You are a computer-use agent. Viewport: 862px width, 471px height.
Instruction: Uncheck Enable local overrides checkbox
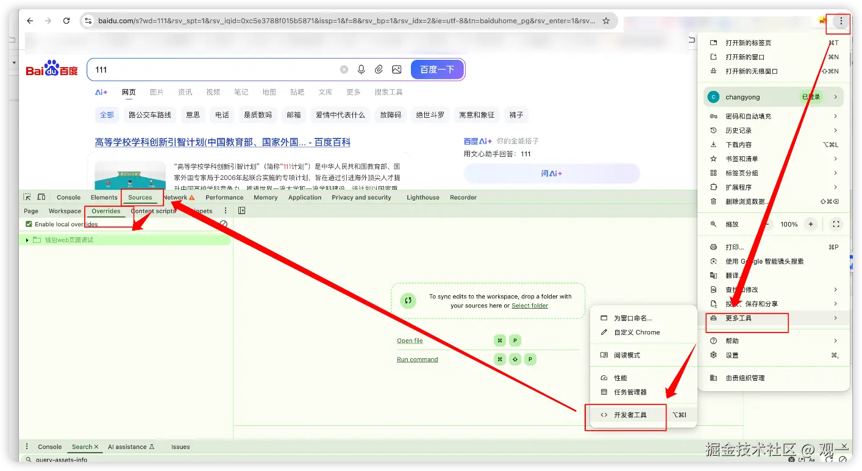point(29,224)
